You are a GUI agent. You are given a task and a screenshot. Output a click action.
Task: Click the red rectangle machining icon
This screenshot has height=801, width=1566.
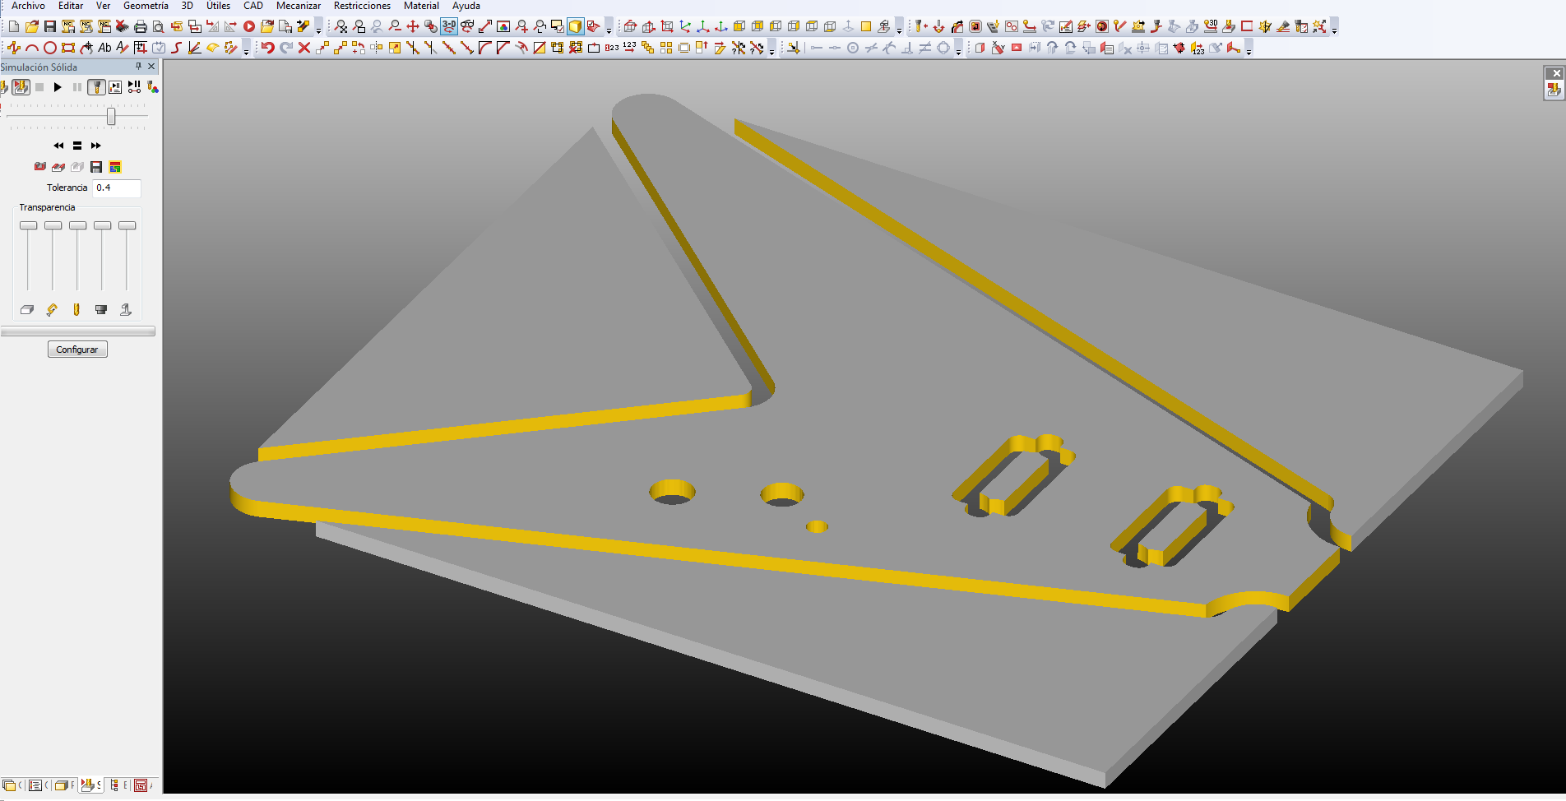click(x=1247, y=26)
